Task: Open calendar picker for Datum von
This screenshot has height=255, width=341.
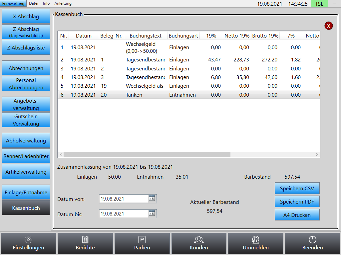Action: (152, 199)
